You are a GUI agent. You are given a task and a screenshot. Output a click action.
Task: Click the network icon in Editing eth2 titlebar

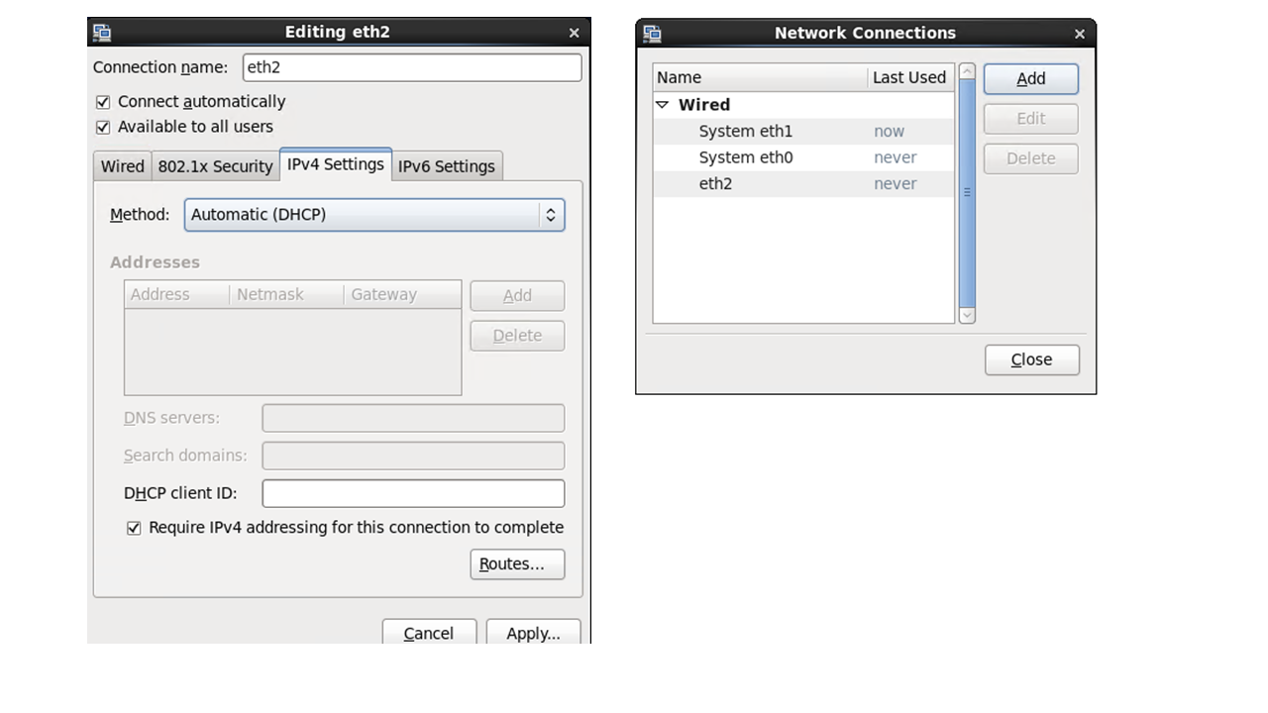pyautogui.click(x=102, y=33)
